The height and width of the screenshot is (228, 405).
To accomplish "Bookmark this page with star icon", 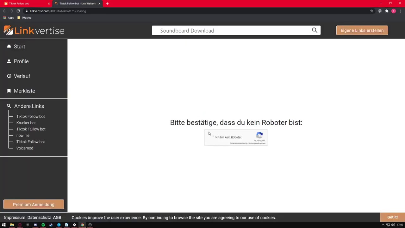I will pos(371,11).
